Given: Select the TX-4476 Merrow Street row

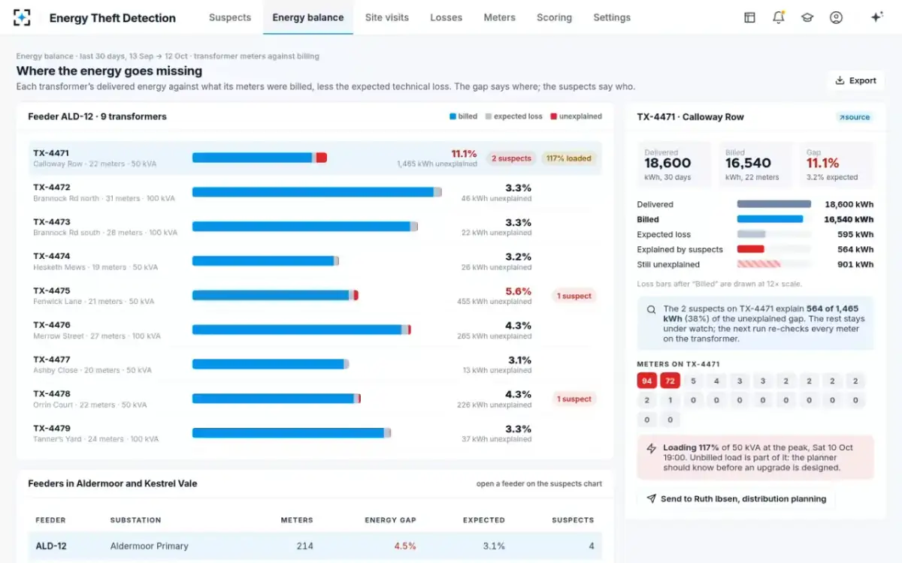Looking at the screenshot, I should (x=315, y=330).
